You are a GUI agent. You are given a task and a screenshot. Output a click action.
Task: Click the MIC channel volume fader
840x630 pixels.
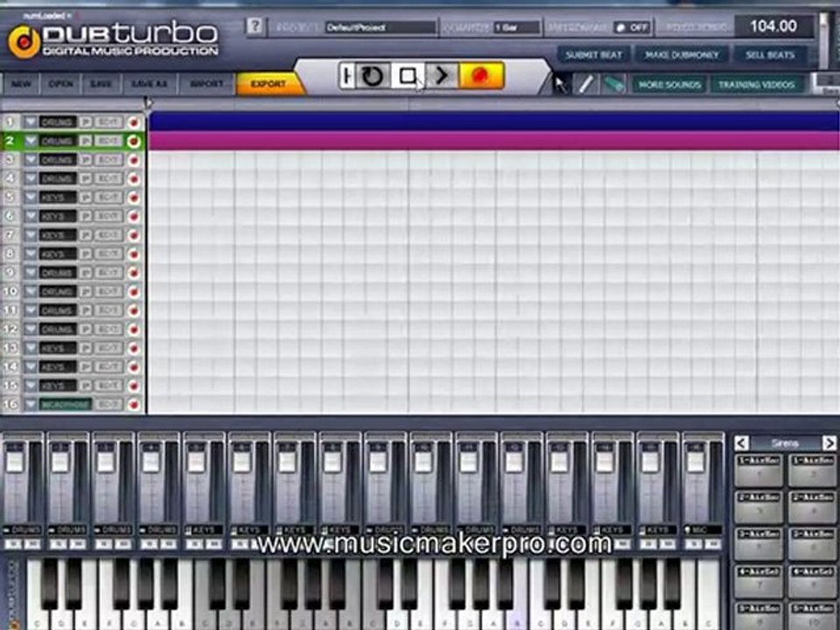[x=696, y=461]
